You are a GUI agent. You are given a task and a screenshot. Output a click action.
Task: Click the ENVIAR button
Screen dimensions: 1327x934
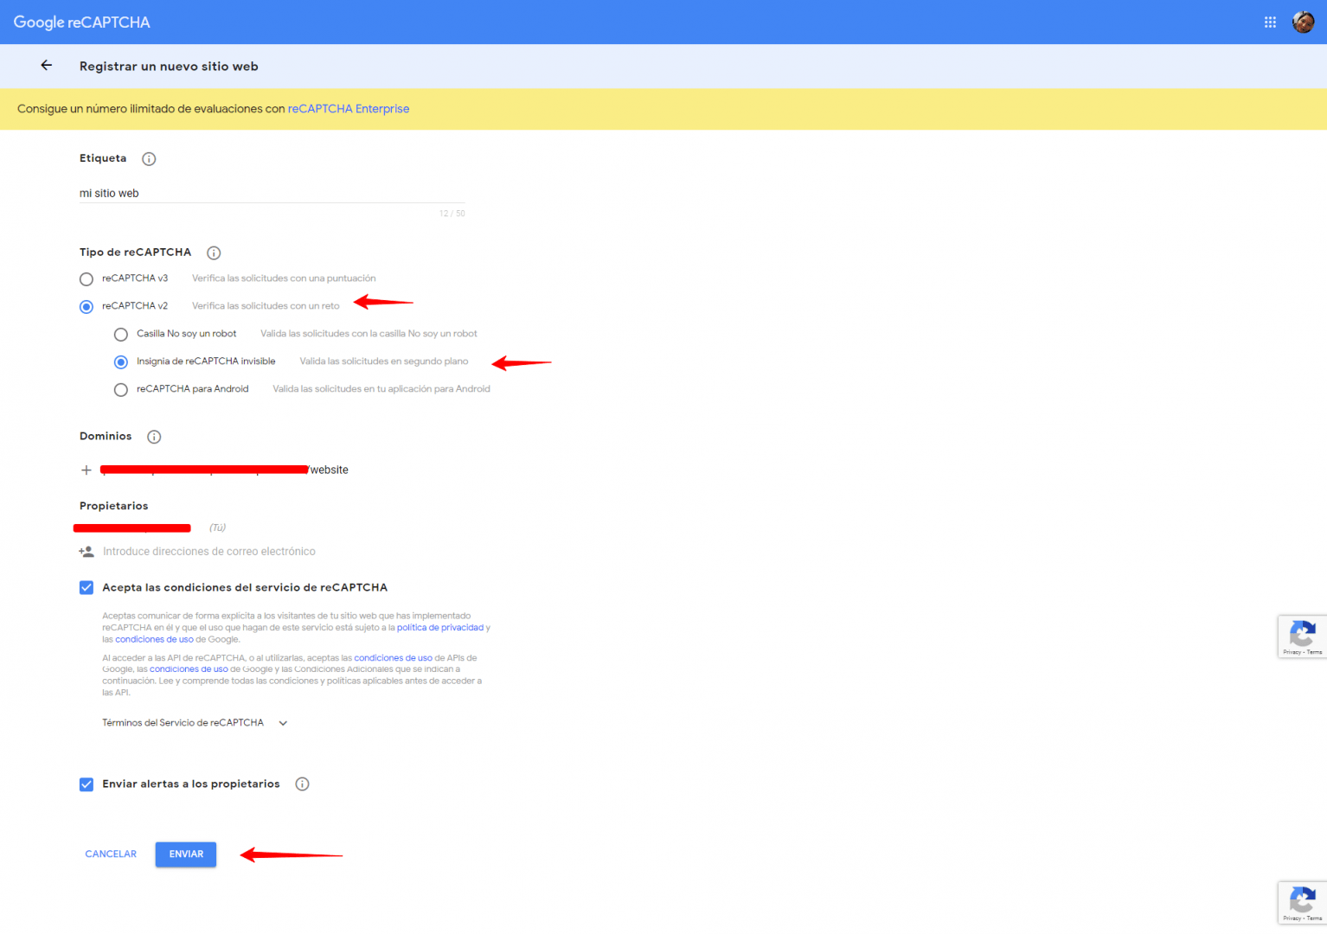click(186, 854)
